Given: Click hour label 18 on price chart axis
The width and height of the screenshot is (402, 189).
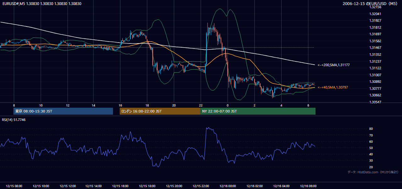Looking at the screenshot, I should coord(147,105).
